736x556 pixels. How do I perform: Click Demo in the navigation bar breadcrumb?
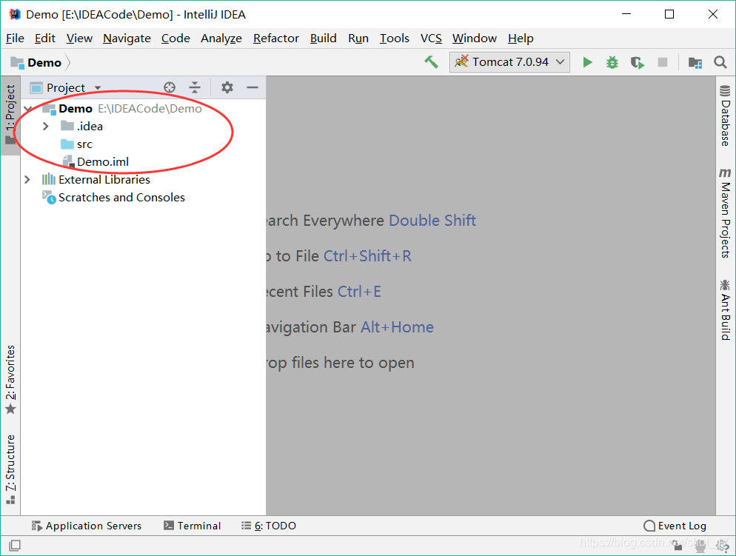click(44, 63)
